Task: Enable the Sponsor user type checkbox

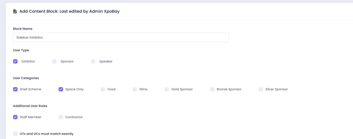Action: point(54,61)
